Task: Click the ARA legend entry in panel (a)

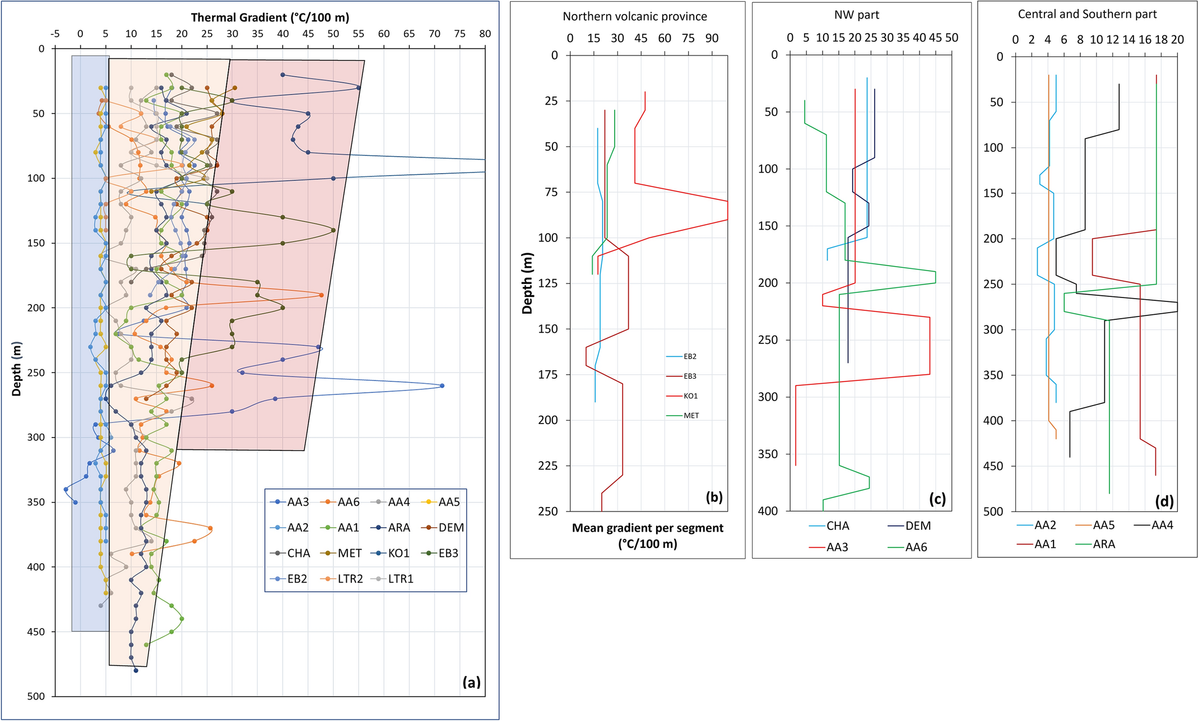Action: pyautogui.click(x=390, y=528)
